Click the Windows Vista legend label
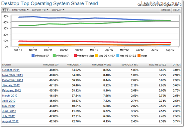This screenshot has width=184, height=127. coord(86,56)
